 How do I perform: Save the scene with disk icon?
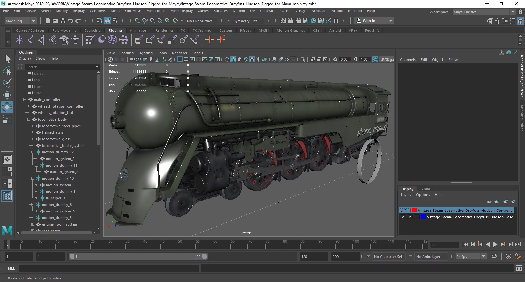pyautogui.click(x=63, y=21)
